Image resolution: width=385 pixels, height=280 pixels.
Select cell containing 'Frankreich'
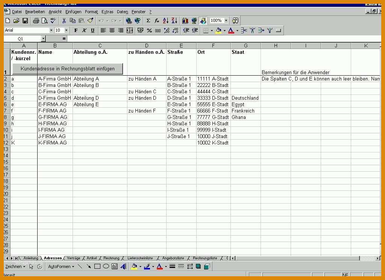coord(246,111)
